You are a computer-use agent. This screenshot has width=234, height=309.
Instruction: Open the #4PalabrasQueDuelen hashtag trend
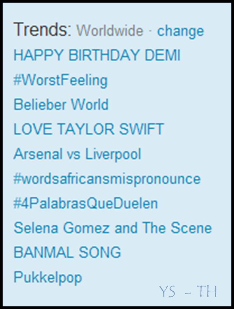tap(86, 203)
